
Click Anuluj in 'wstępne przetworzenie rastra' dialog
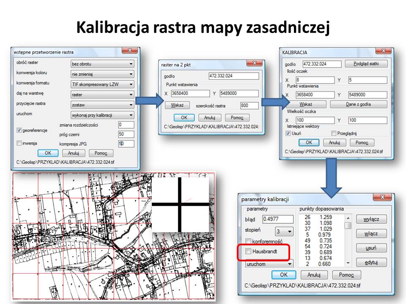point(73,153)
